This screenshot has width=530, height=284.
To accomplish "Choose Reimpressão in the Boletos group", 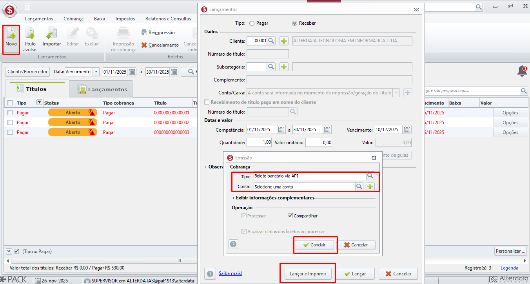I will (x=158, y=33).
